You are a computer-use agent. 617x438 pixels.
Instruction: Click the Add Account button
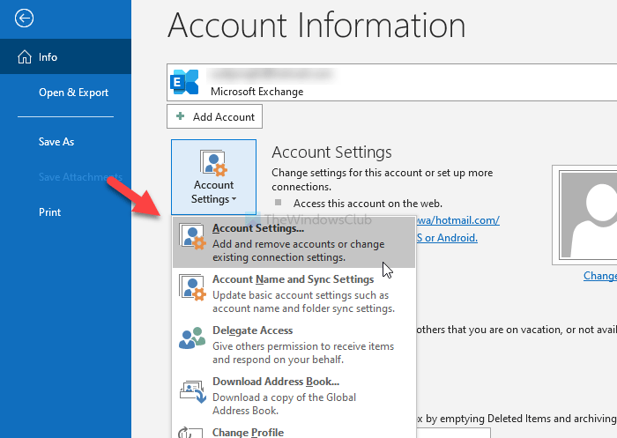point(214,116)
